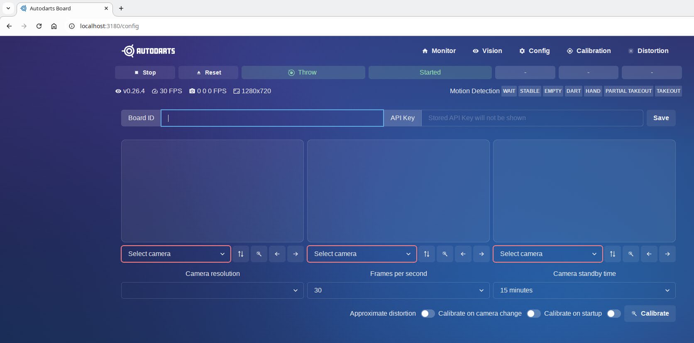This screenshot has height=343, width=694.
Task: Switch to the Calibration page
Action: point(589,51)
